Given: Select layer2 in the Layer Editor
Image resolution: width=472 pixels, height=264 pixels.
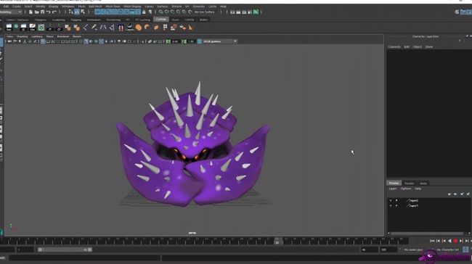Looking at the screenshot, I should point(414,201).
